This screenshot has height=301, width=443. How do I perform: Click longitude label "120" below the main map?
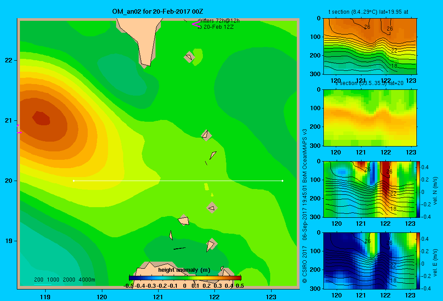102,297
